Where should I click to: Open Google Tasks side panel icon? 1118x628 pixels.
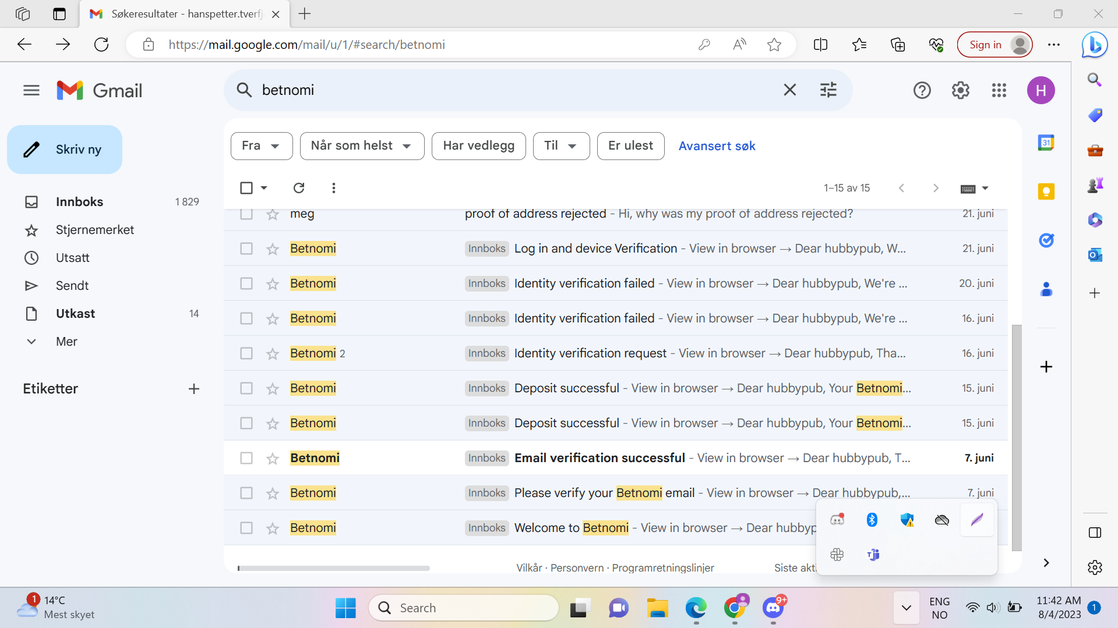click(1046, 240)
